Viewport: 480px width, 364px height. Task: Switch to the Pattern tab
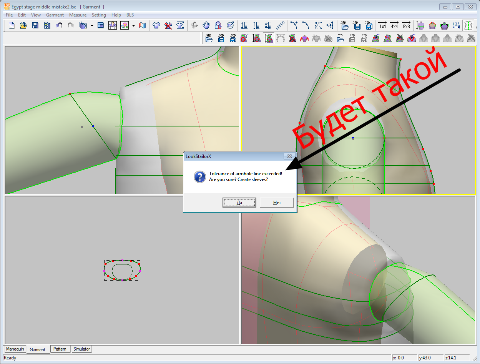[60, 349]
